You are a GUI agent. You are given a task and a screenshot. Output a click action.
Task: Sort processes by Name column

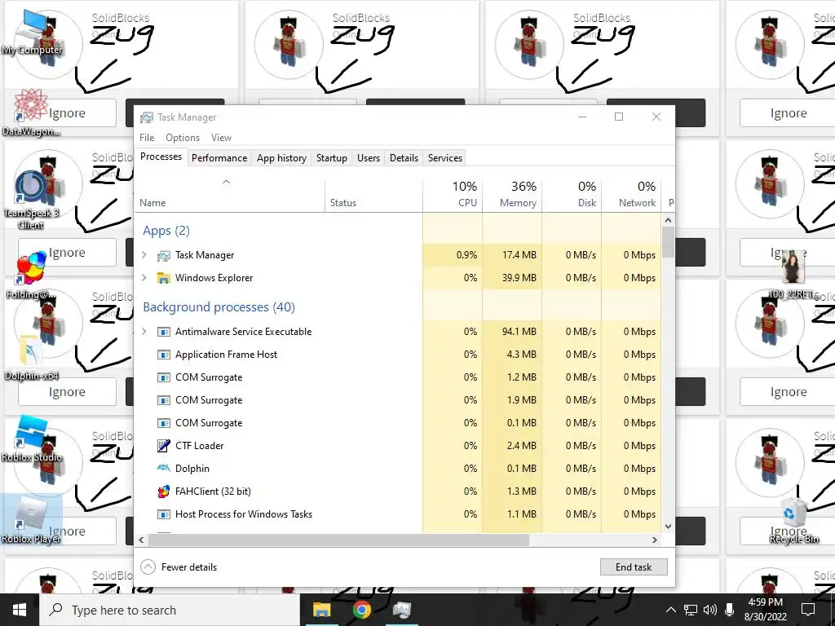(229, 194)
